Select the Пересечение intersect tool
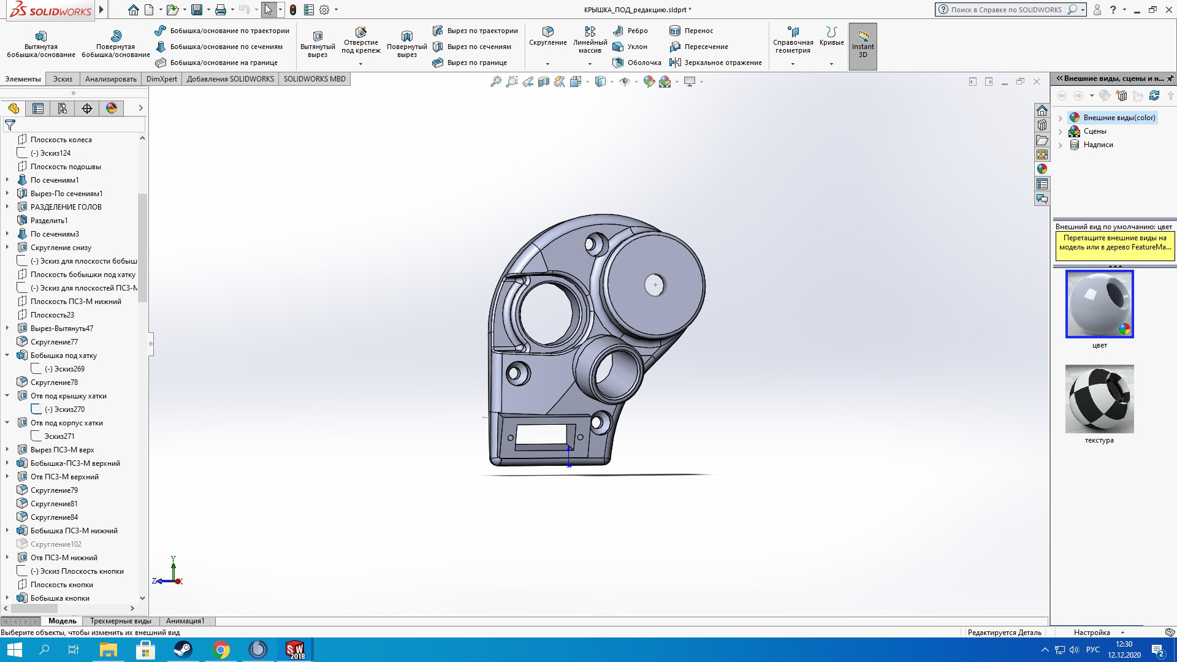Screen dimensions: 1177x662 pyautogui.click(x=699, y=47)
